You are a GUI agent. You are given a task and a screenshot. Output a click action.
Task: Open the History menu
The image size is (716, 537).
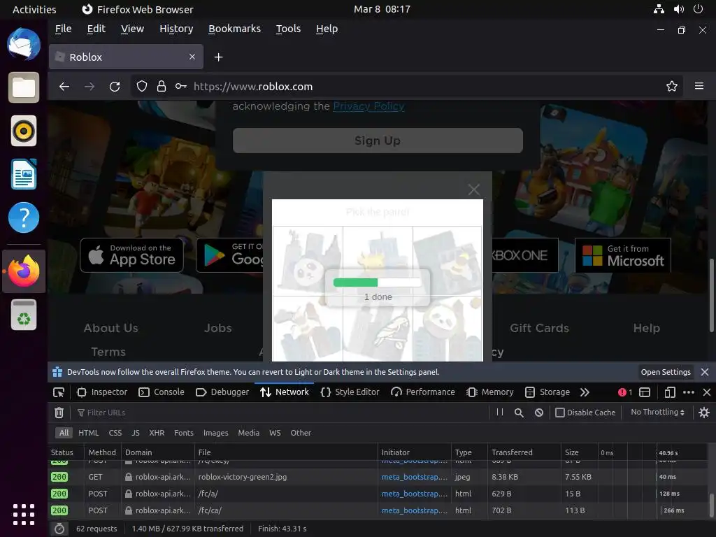pyautogui.click(x=176, y=29)
